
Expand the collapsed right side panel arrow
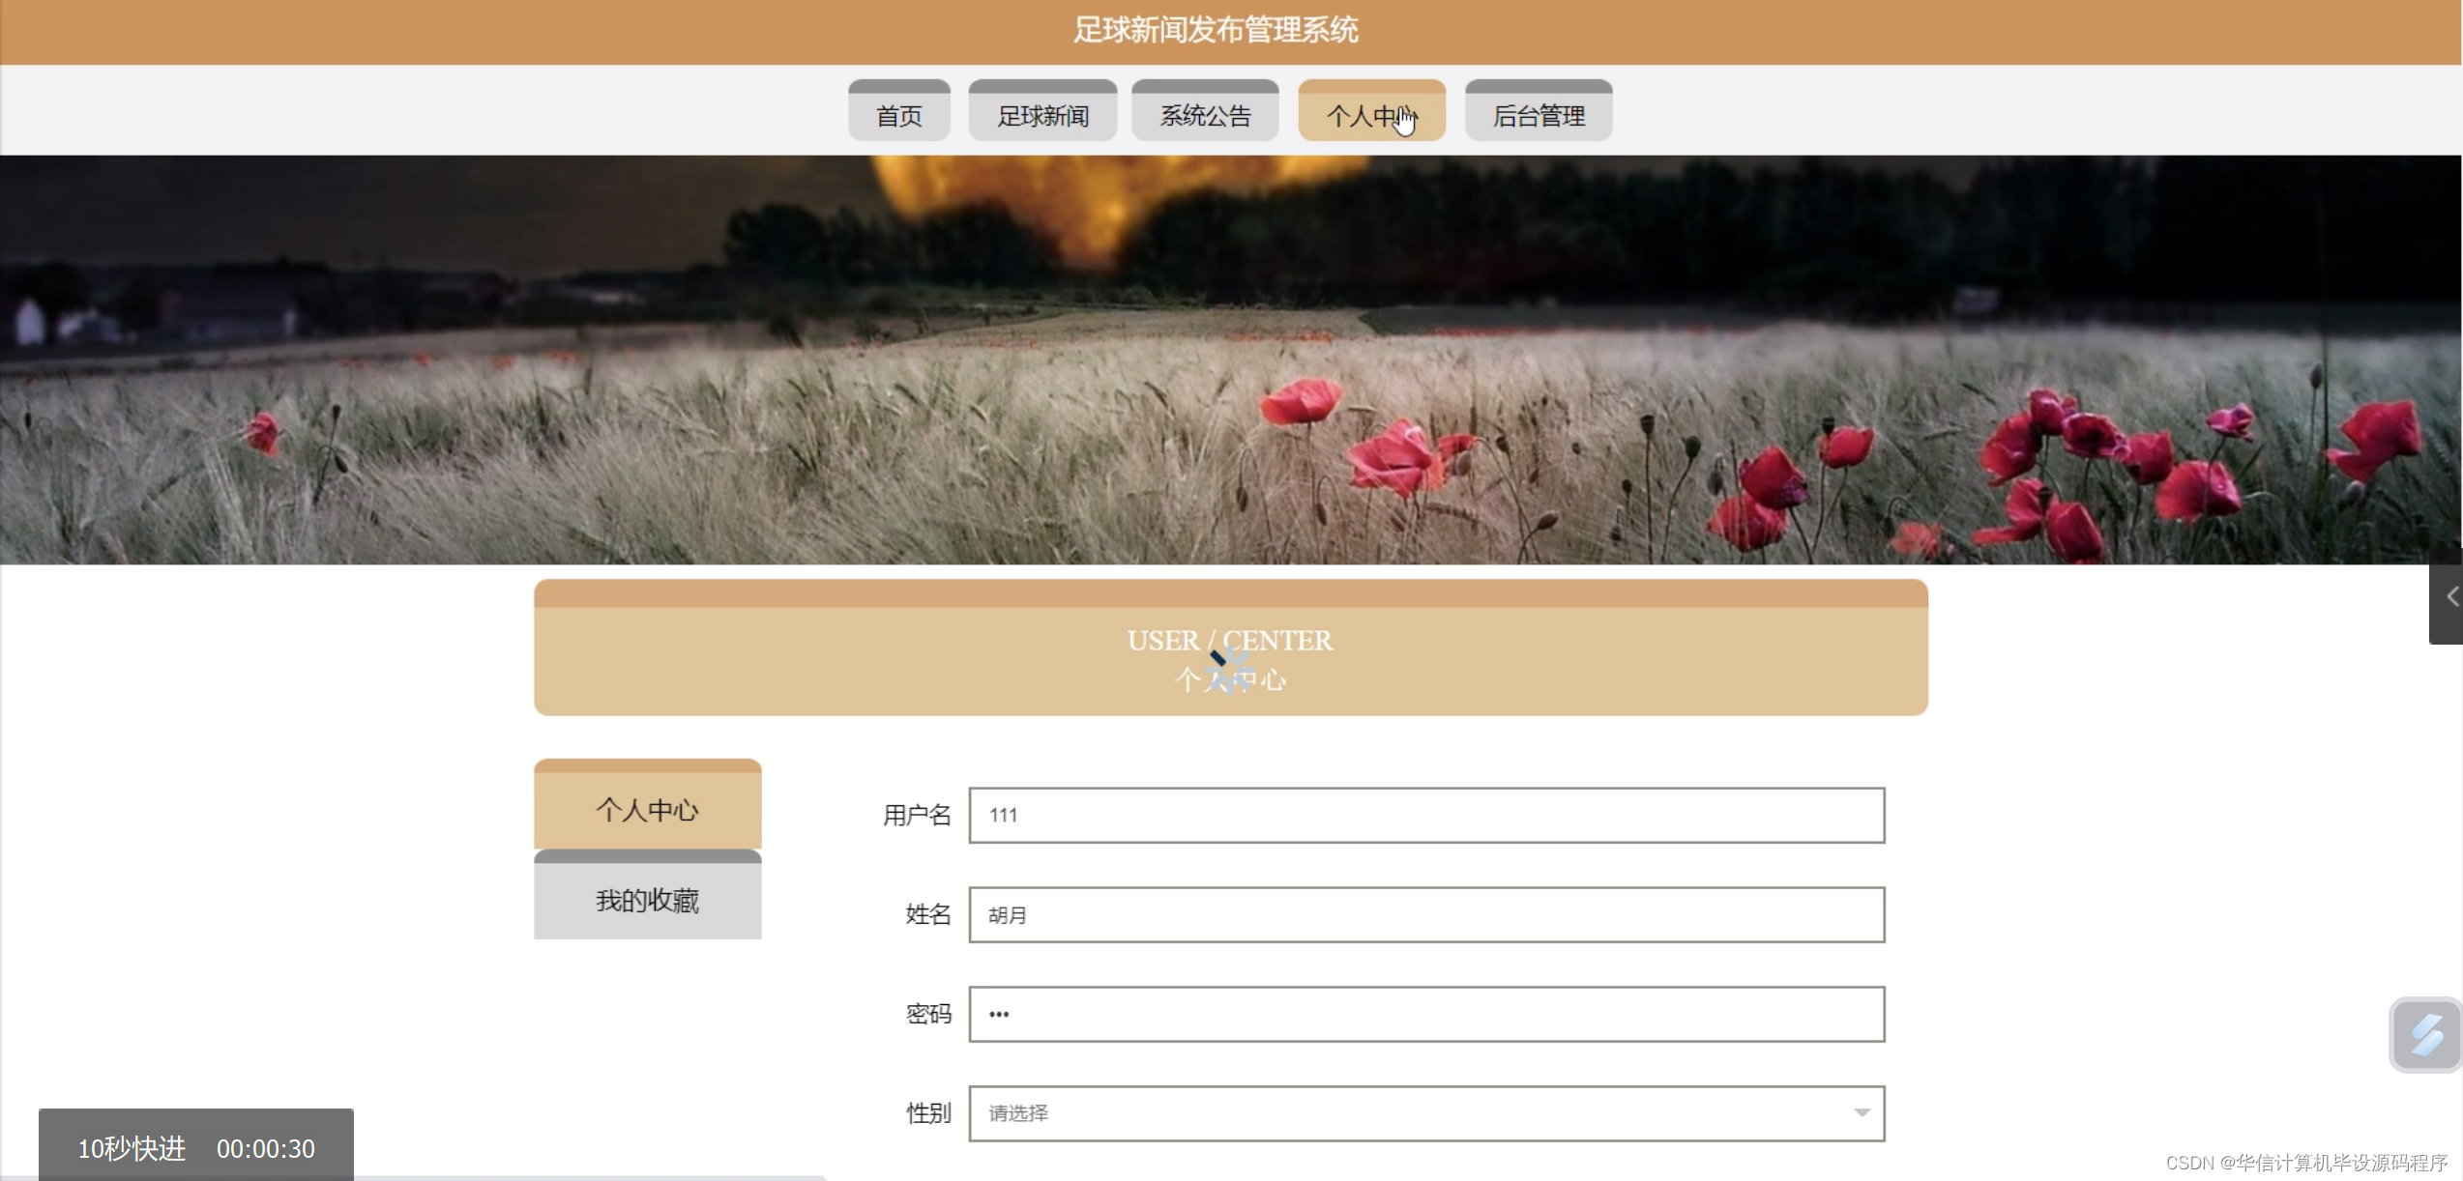coord(2449,596)
